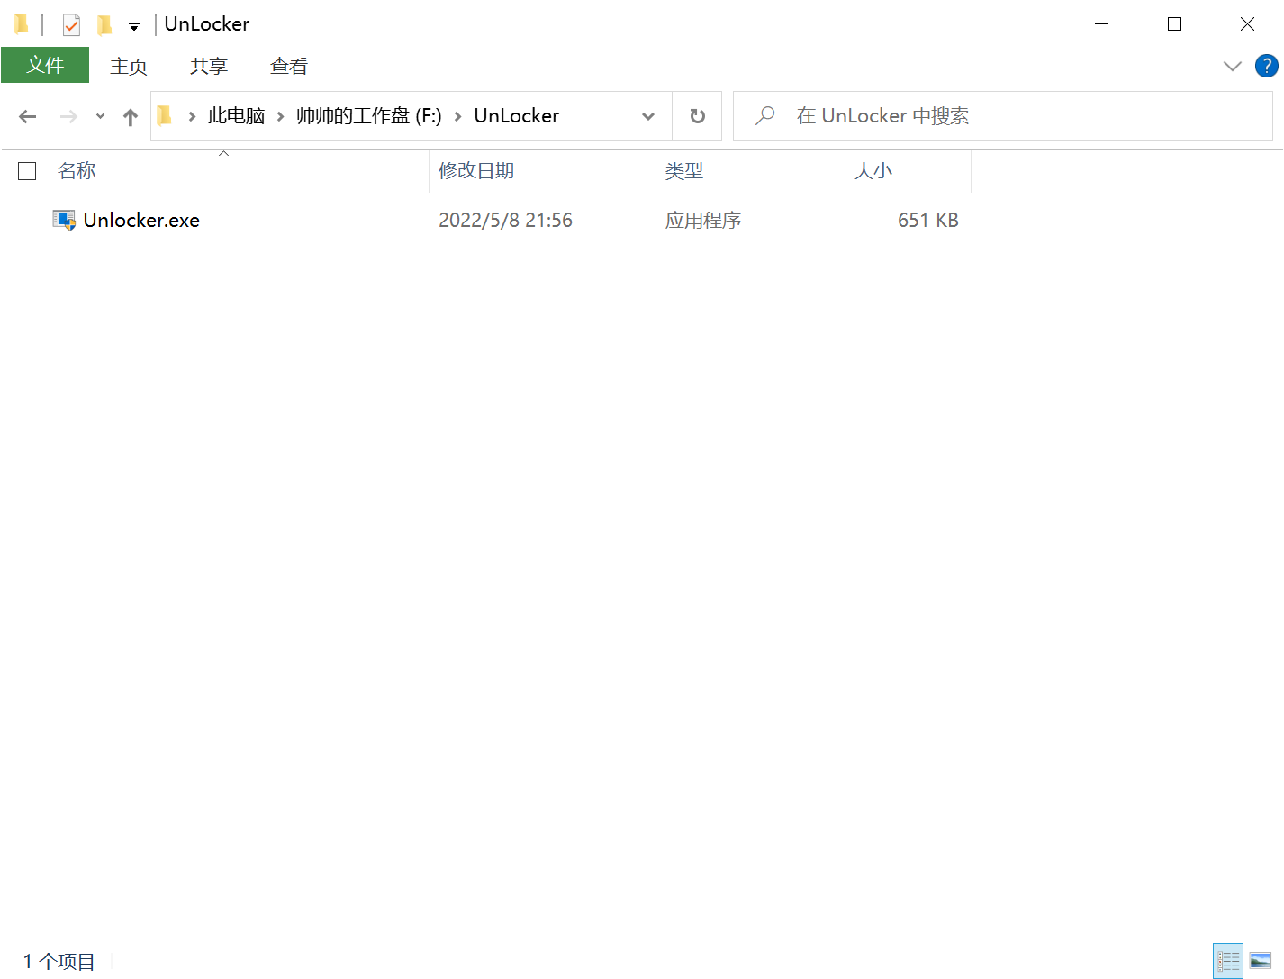Select the Unlocker.exe file name
The image size is (1284, 979).
(141, 221)
